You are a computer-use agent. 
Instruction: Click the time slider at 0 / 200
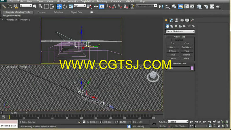coord(14,113)
